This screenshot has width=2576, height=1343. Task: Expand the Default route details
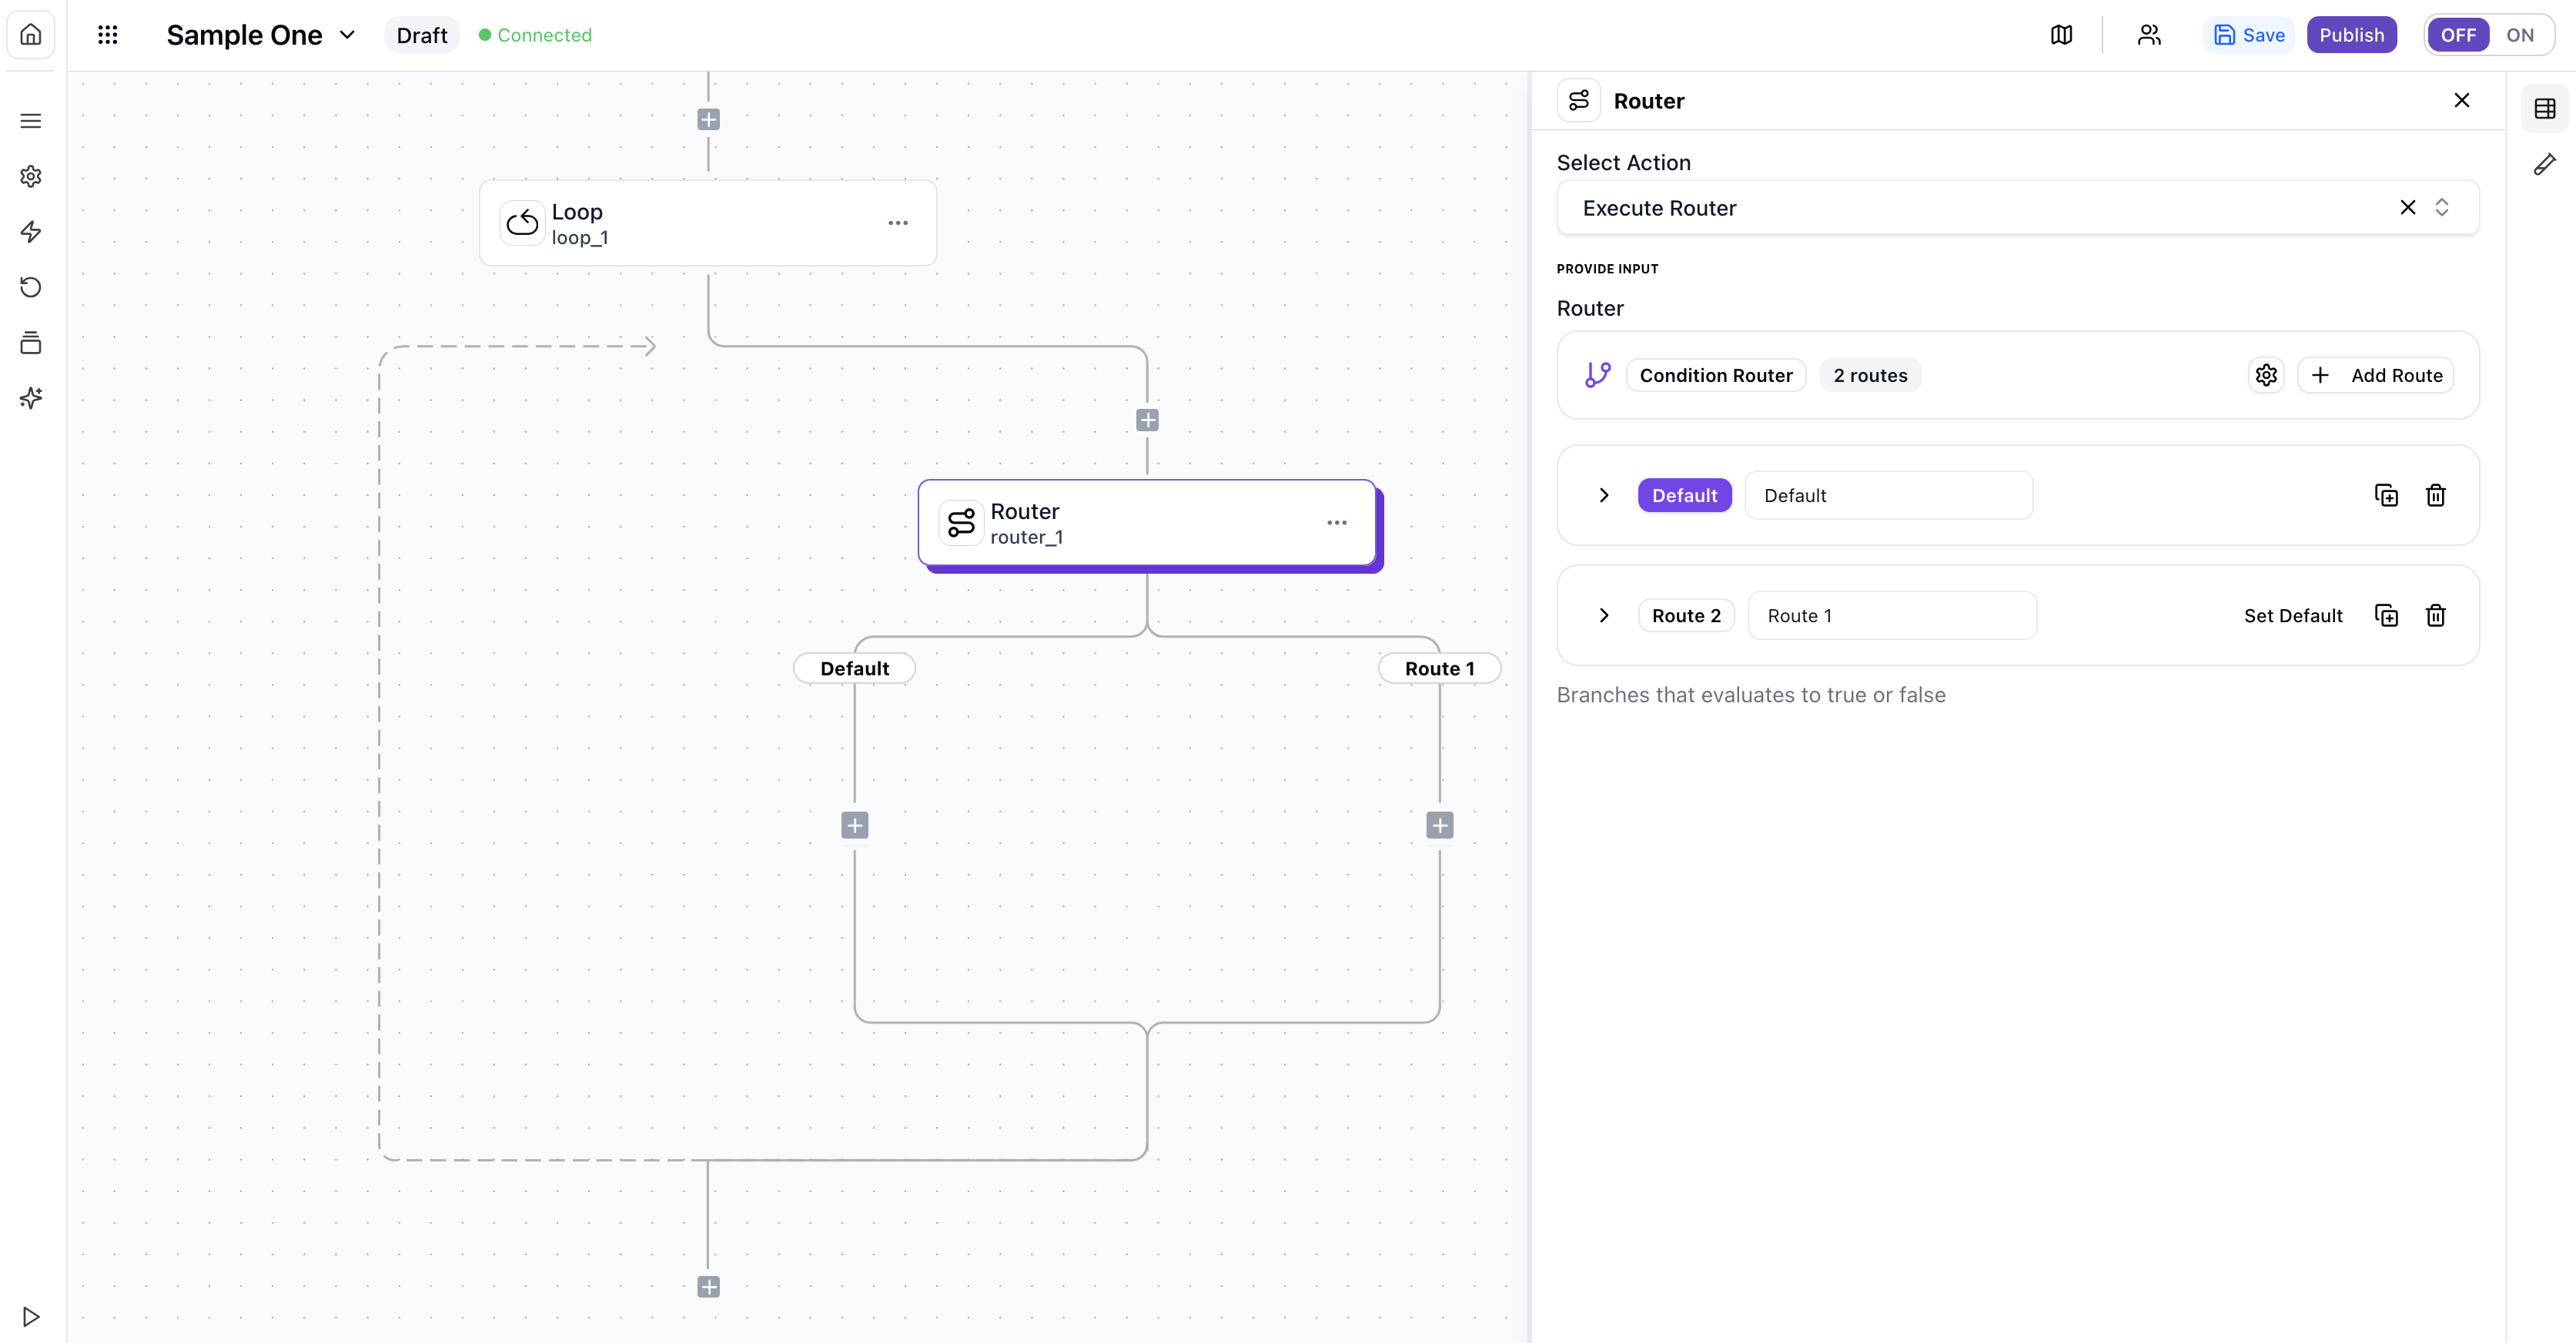1604,495
